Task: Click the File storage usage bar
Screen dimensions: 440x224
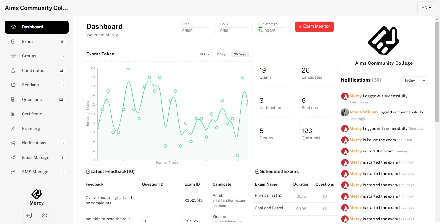Action: tap(272, 28)
